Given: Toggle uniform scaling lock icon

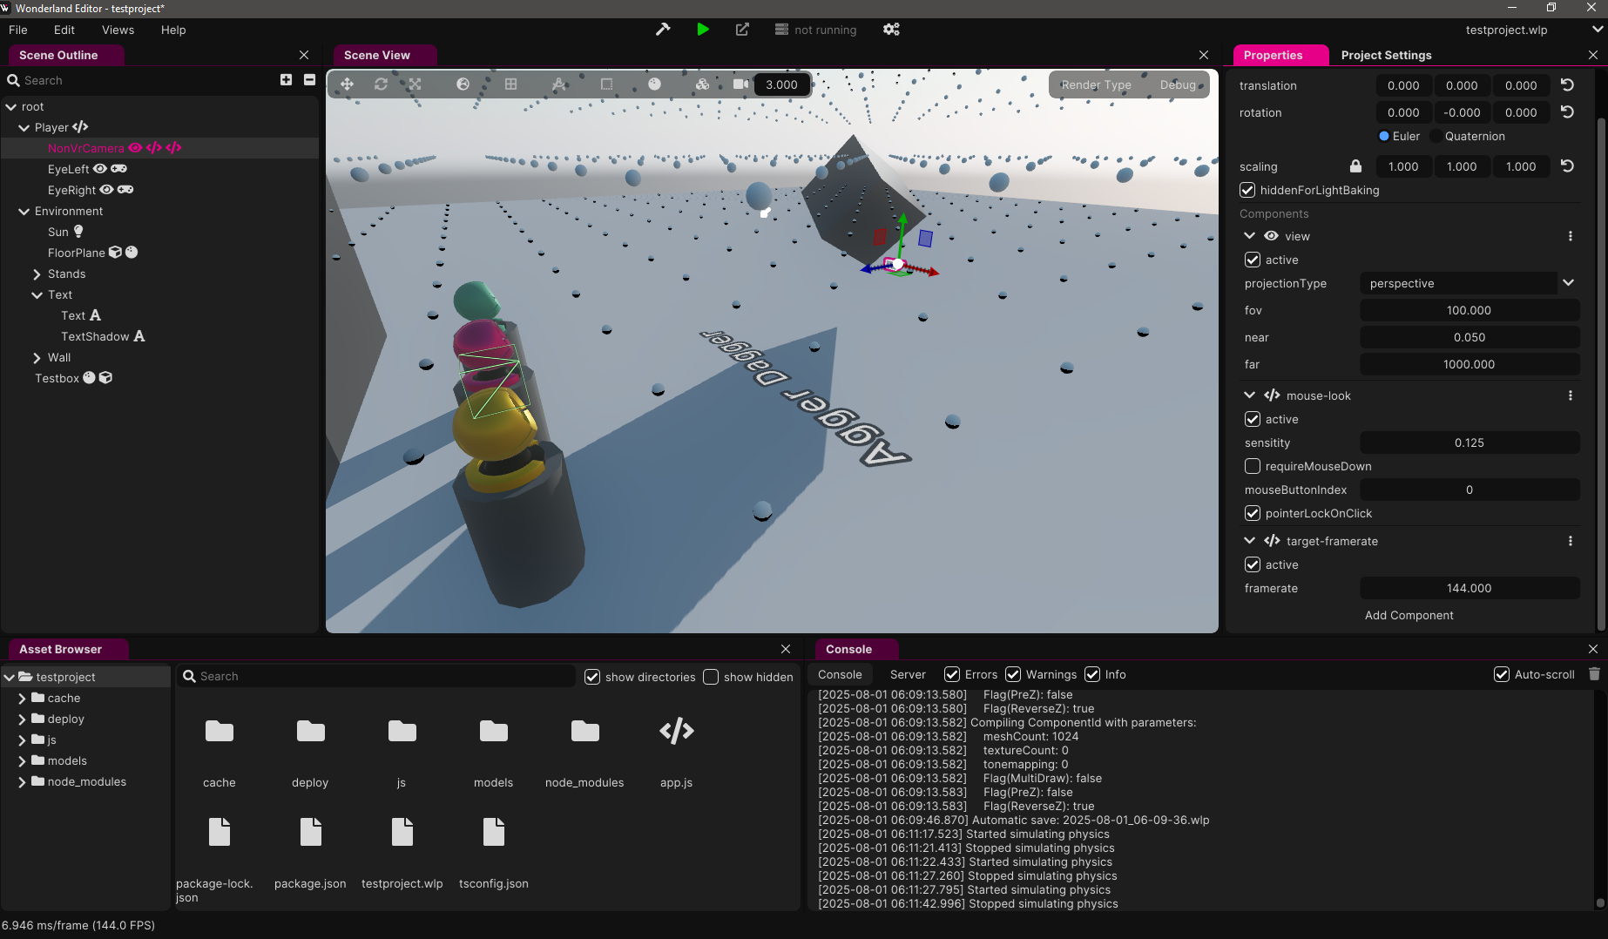Looking at the screenshot, I should click(1355, 166).
